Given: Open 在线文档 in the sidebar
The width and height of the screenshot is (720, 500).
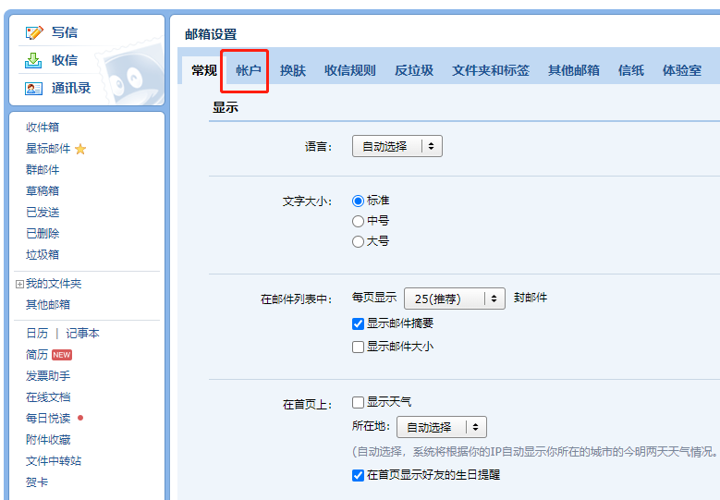Looking at the screenshot, I should pos(48,397).
